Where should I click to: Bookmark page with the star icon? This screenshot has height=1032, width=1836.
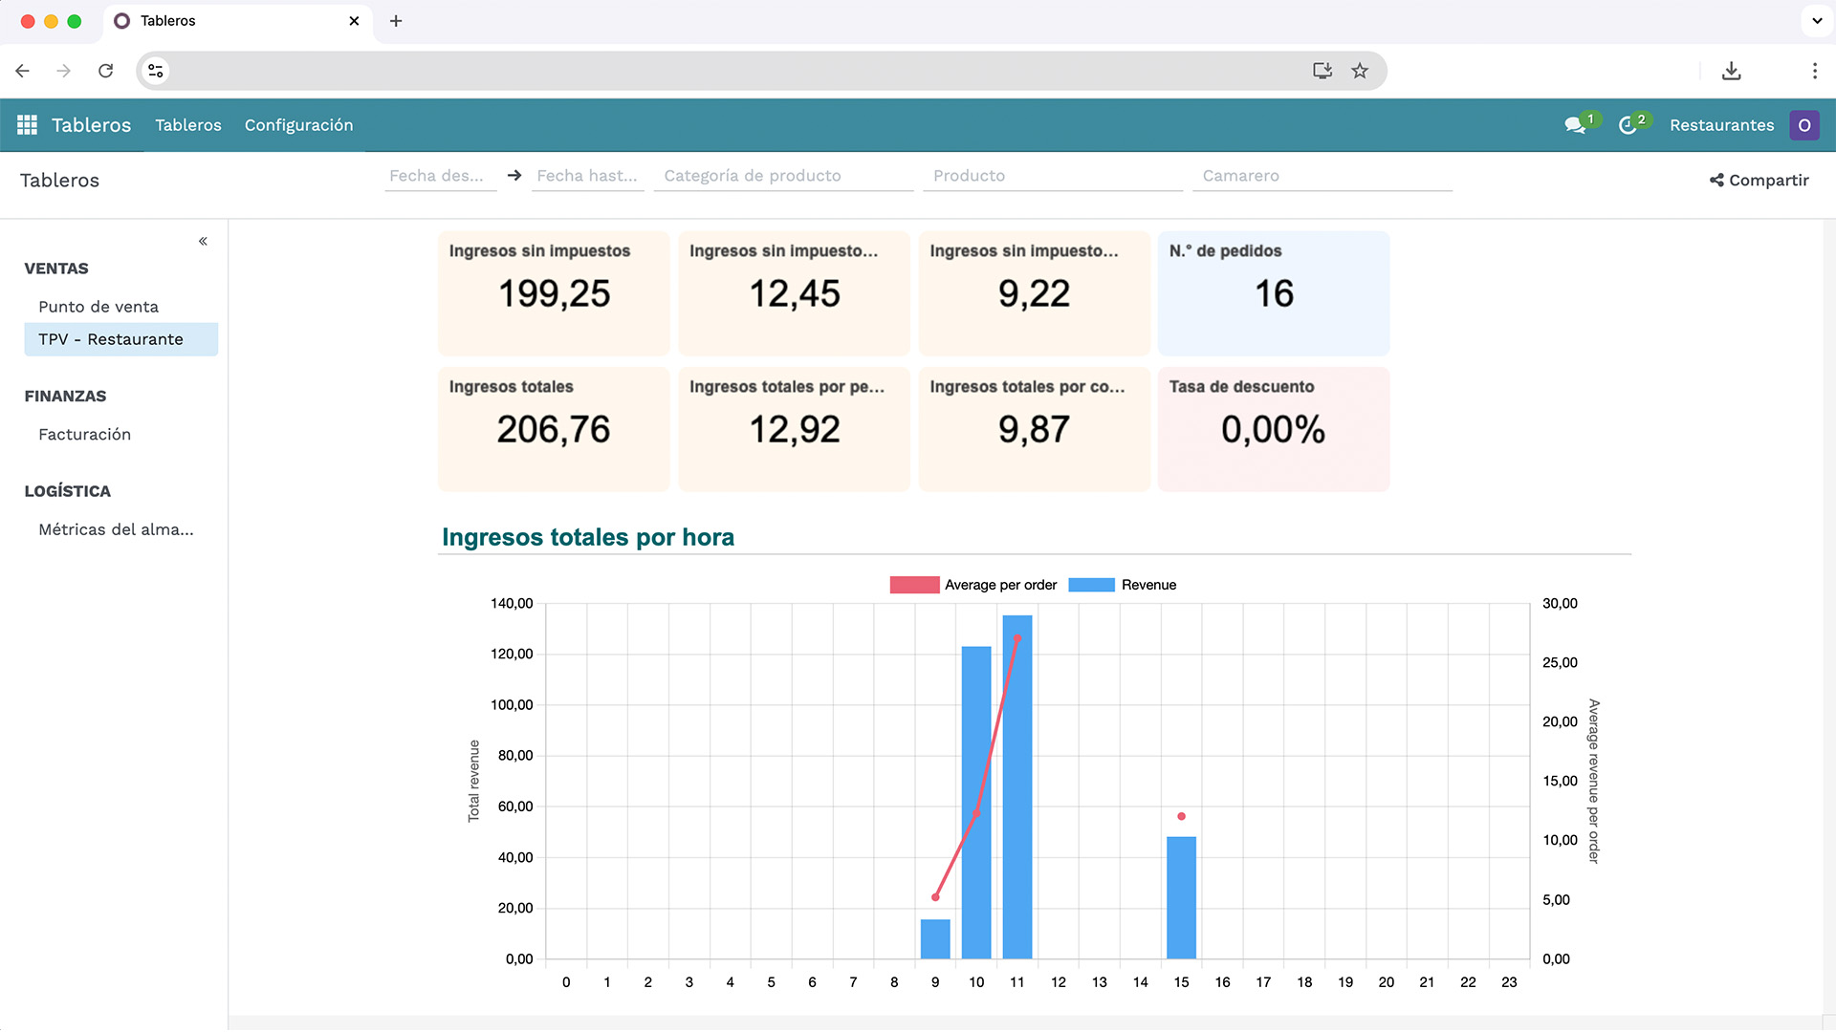[x=1360, y=71]
